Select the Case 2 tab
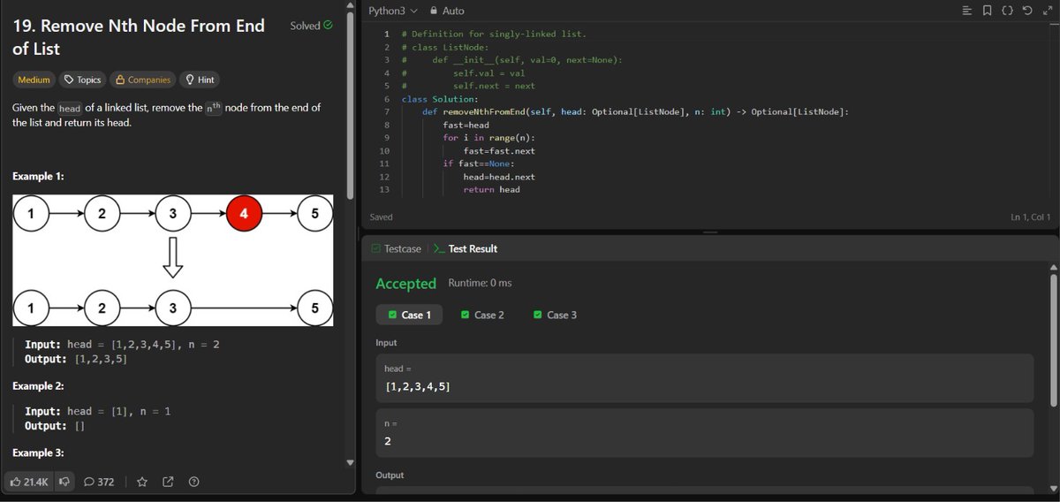Screen dimensions: 1060x502 [483, 315]
